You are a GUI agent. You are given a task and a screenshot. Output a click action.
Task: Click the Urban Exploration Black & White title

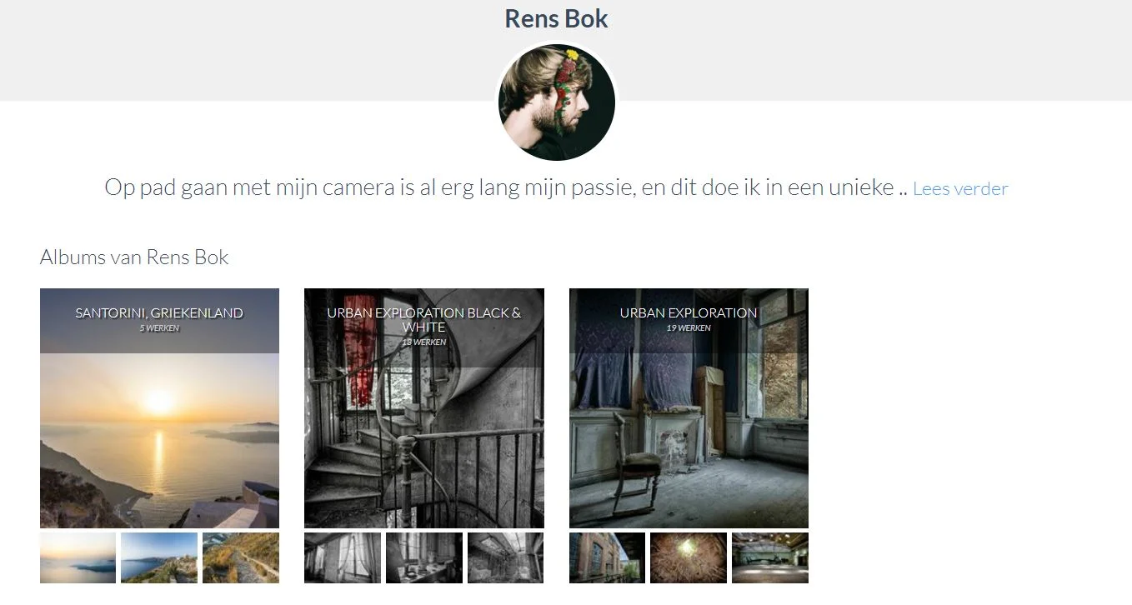pyautogui.click(x=424, y=320)
